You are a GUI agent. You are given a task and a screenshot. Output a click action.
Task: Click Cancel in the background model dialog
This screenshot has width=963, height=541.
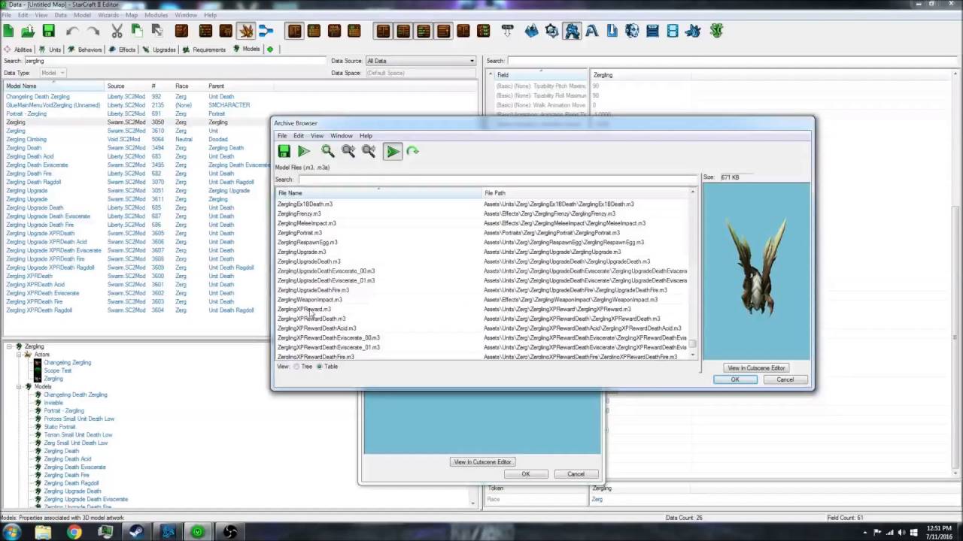576,474
